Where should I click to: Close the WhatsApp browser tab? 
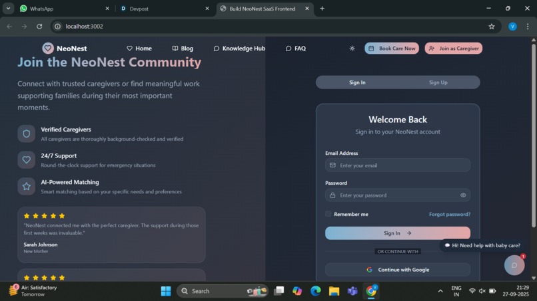pos(107,9)
